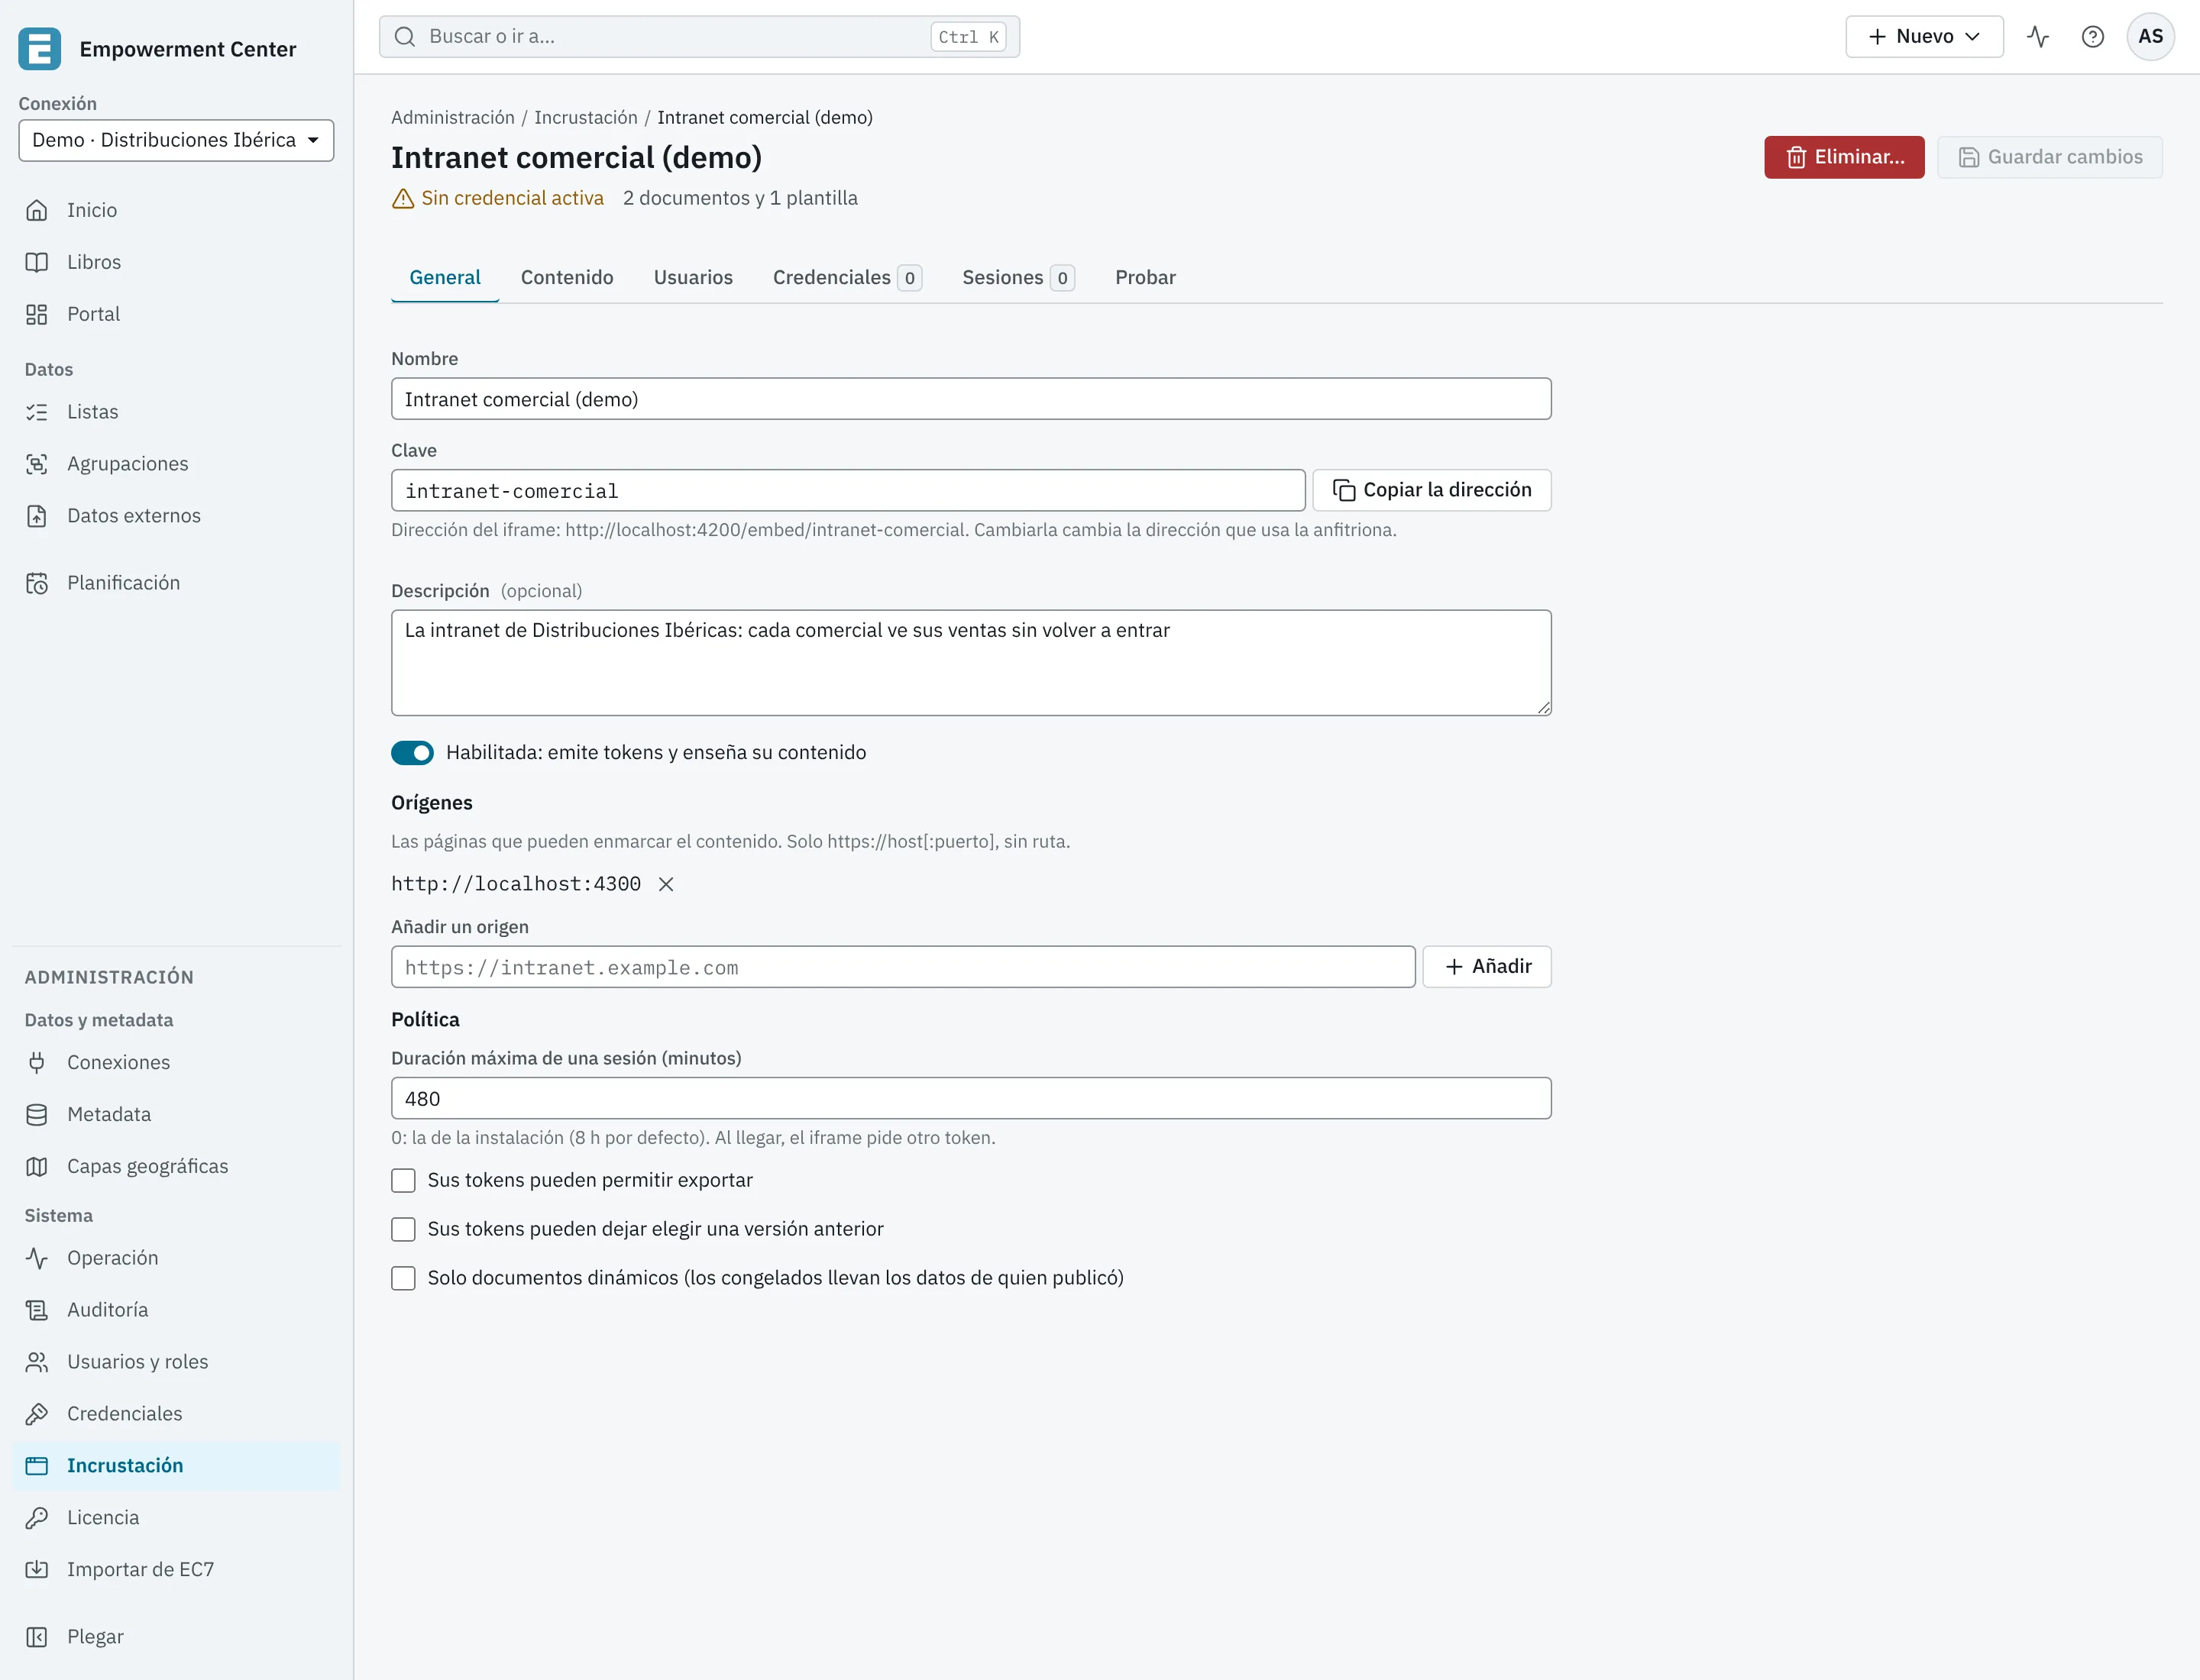
Task: Click the Descripción text area
Action: (970, 663)
